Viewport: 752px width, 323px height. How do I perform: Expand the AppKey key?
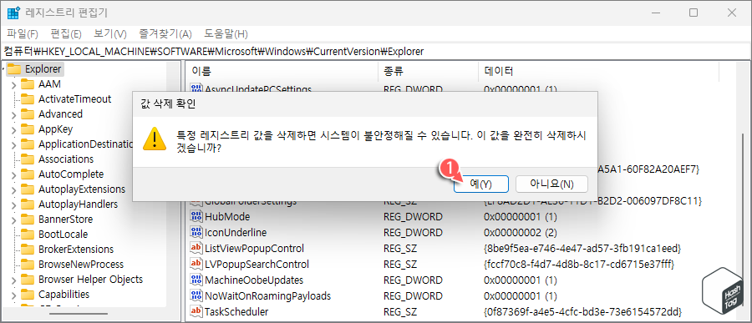(13, 129)
